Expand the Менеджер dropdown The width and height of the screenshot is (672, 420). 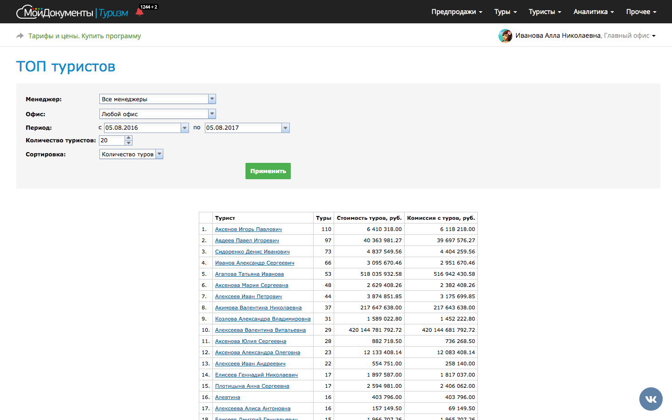(212, 99)
